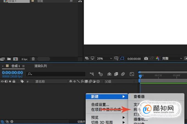
Task: Click the viewer timecode 0:00:00:00
Action: point(134,59)
